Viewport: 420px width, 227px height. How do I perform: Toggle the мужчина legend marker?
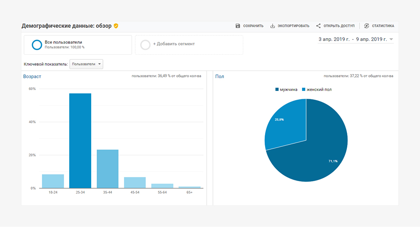tap(277, 90)
